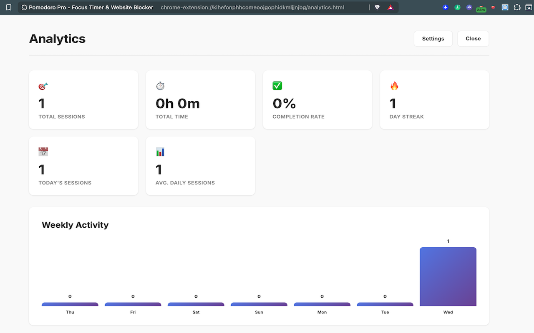534x333 pixels.
Task: Click the calendar icon on Today's Sessions card
Action: [x=43, y=152]
